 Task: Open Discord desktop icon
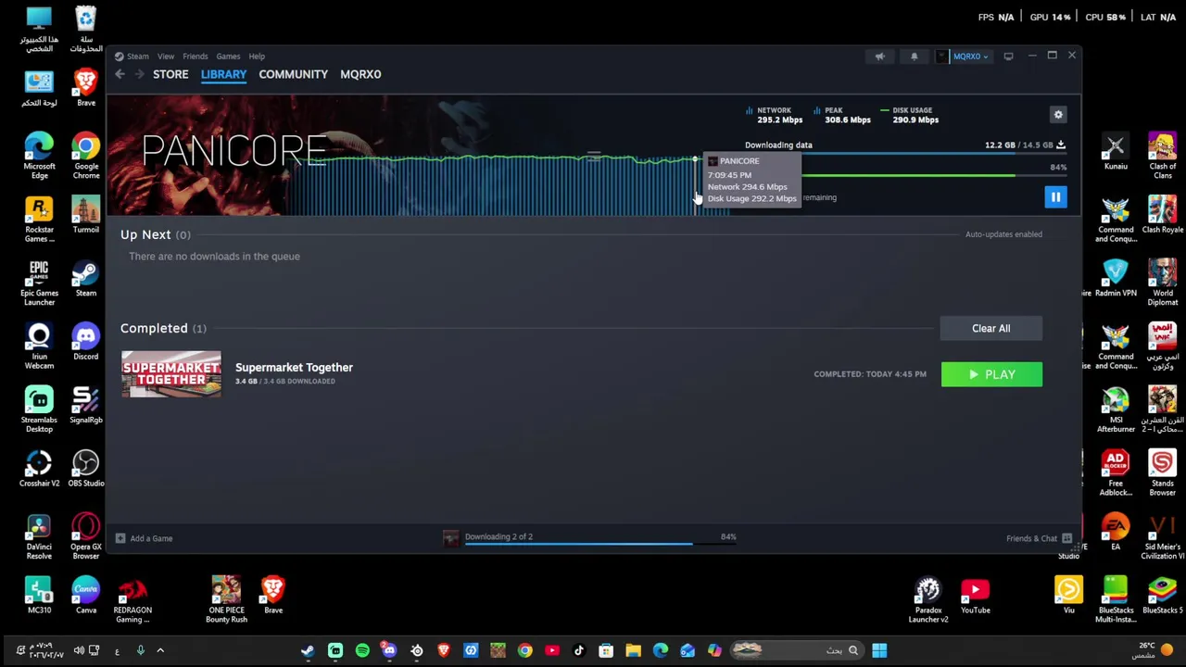pyautogui.click(x=86, y=341)
